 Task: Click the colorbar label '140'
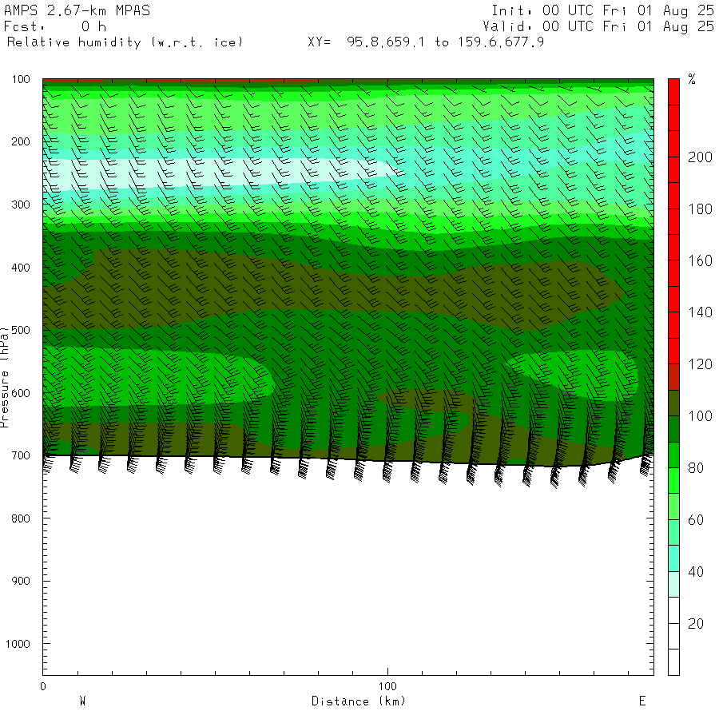[700, 312]
